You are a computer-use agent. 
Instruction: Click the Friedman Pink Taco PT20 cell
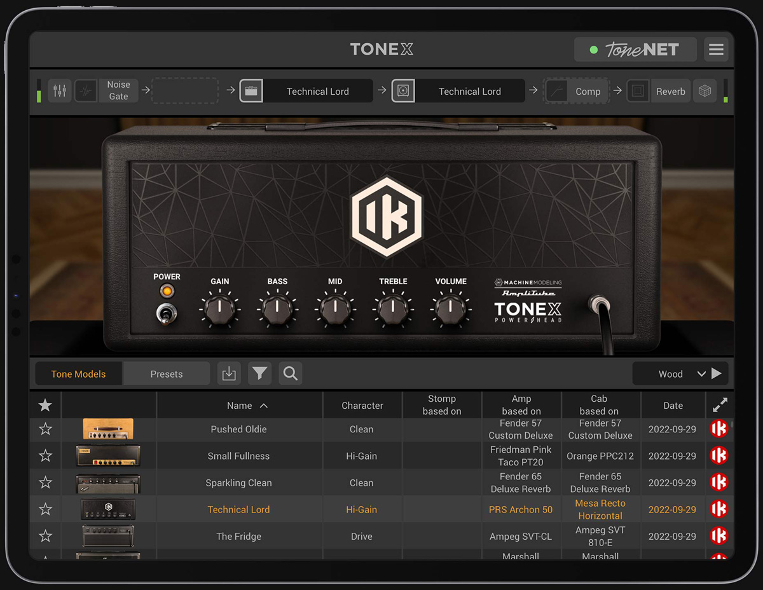(x=521, y=456)
